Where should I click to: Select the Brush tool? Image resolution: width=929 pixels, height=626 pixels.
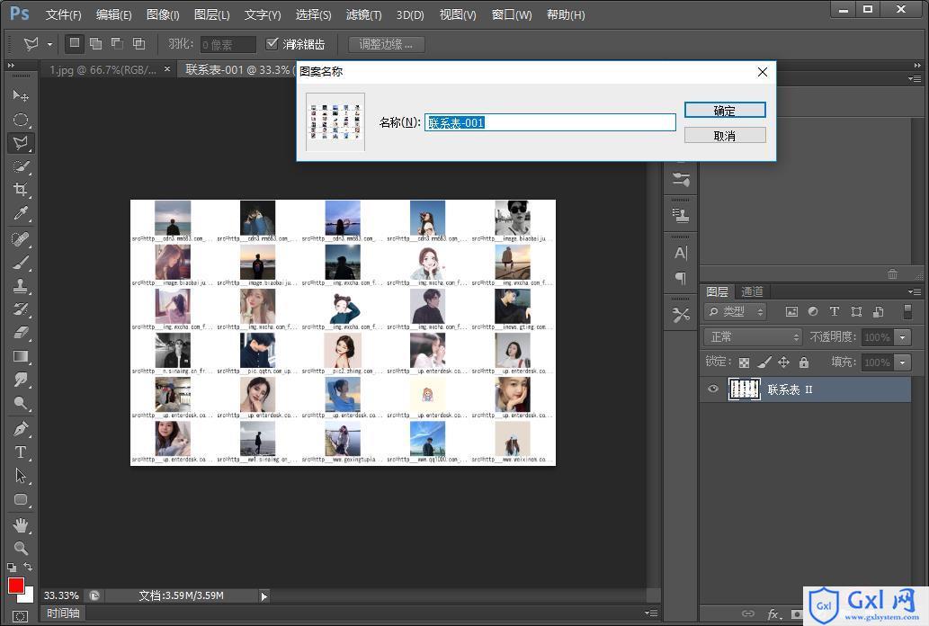click(21, 263)
